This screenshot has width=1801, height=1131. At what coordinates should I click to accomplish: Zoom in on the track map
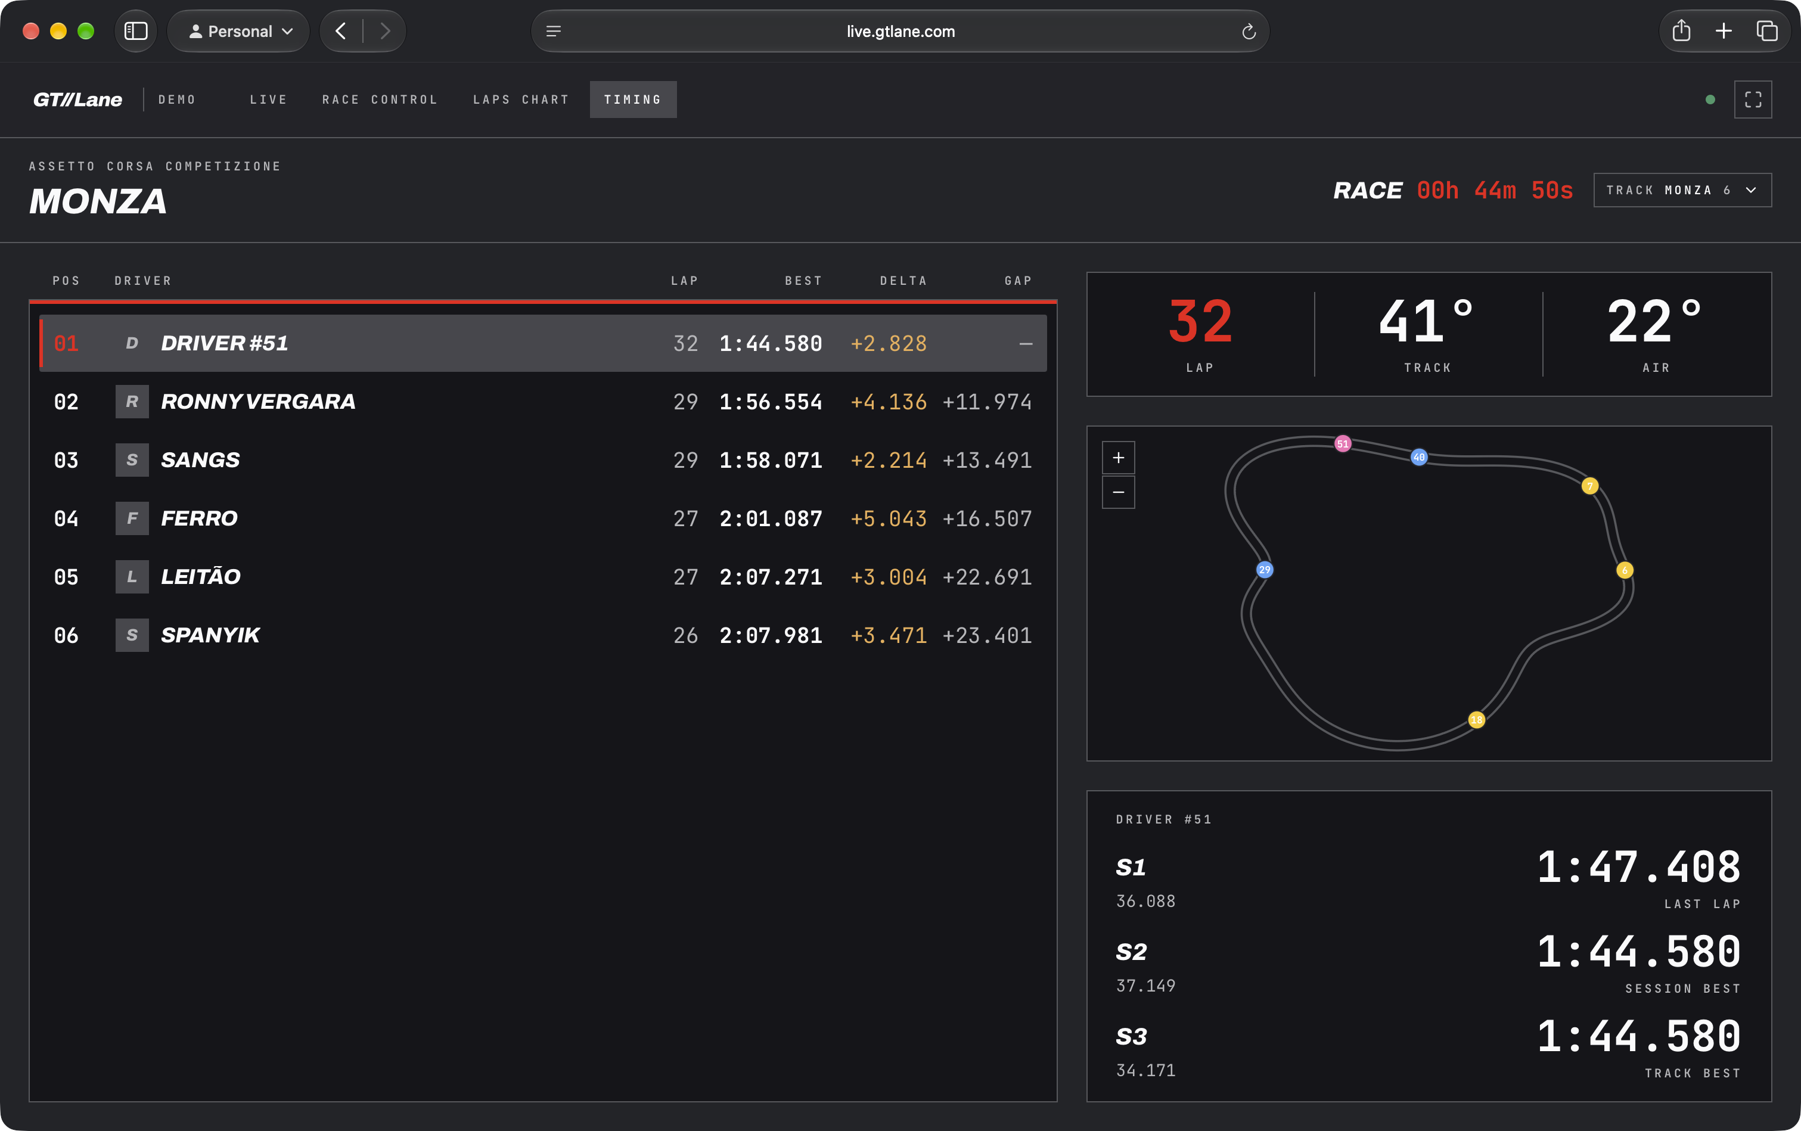pos(1118,458)
